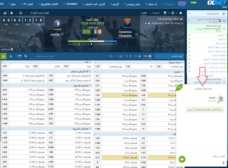Select the 3.54 odds for فوز1
This screenshot has width=228, height=168.
coord(66,66)
